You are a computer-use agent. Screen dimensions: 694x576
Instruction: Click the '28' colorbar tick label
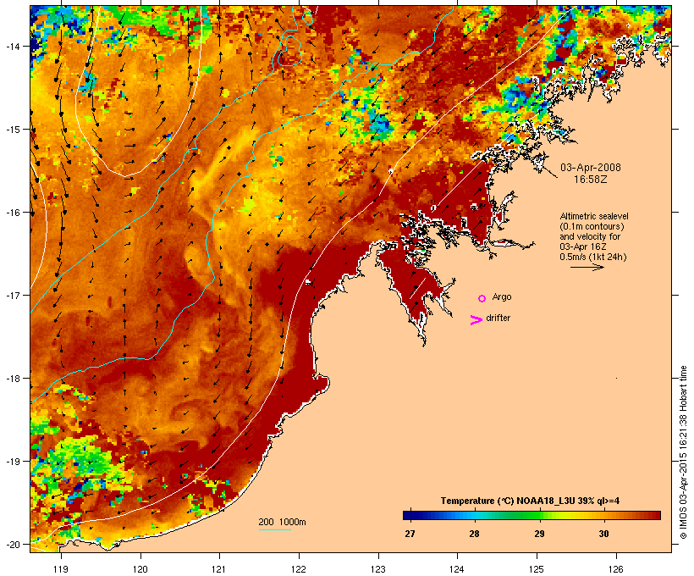(474, 534)
